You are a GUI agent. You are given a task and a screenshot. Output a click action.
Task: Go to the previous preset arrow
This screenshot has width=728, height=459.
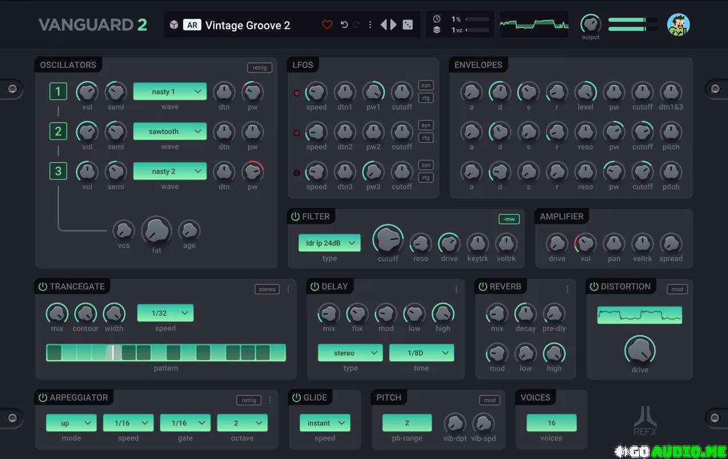pyautogui.click(x=384, y=24)
